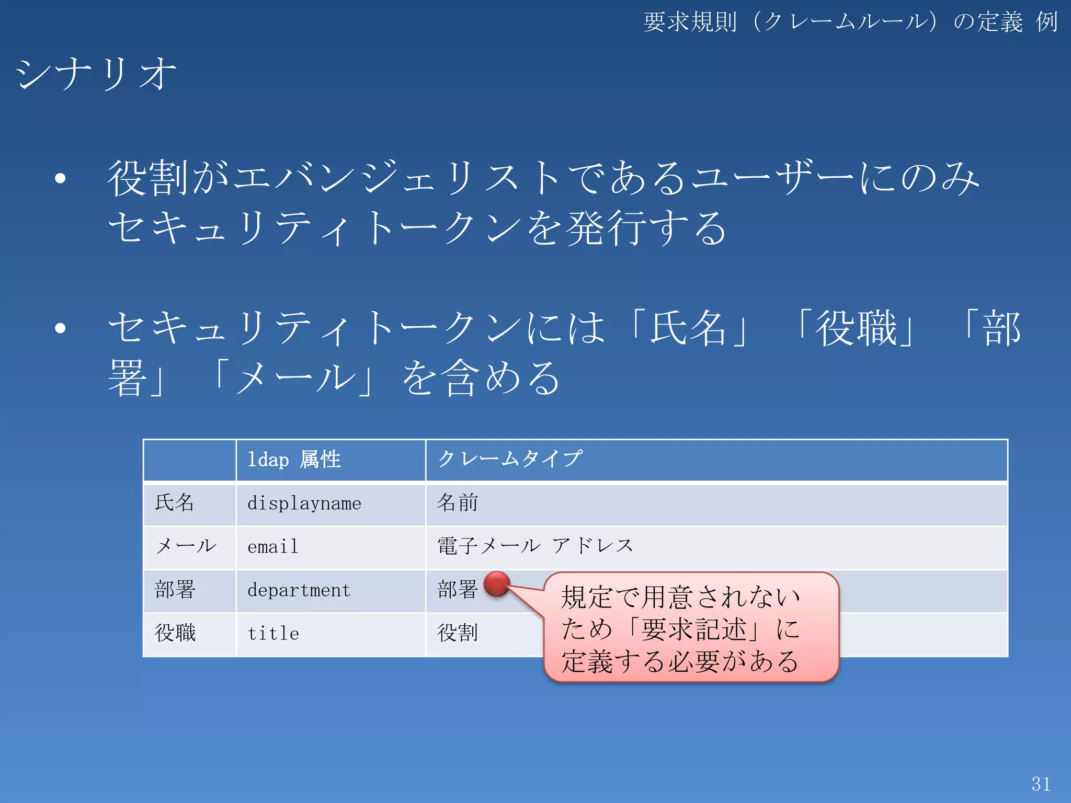Click the line 'セキュリティトークンを発行する'
Screen dimensions: 1071x803
(x=417, y=228)
